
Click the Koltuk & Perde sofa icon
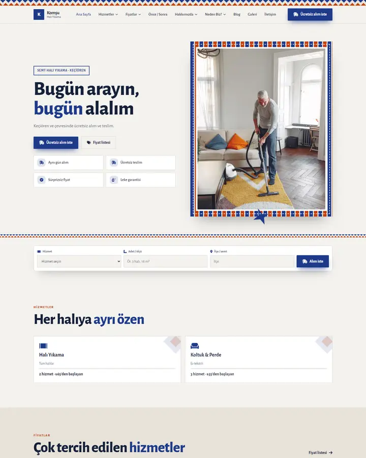[195, 346]
